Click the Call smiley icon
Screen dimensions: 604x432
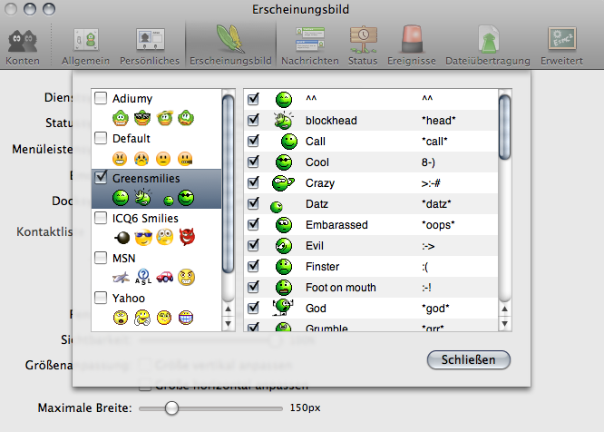pos(289,142)
